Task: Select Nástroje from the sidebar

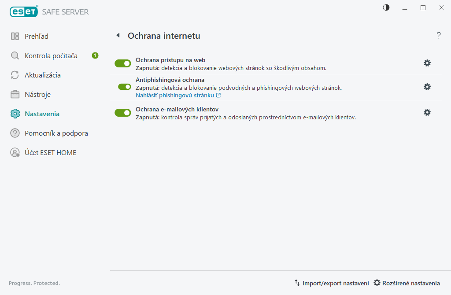Action: coord(37,94)
